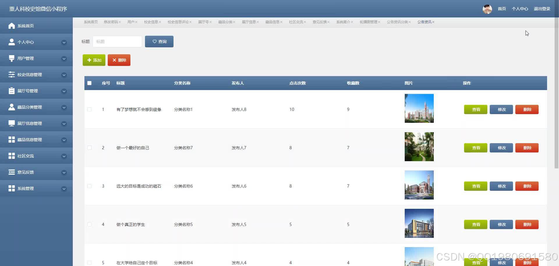Close the 用户 tab

136,22
